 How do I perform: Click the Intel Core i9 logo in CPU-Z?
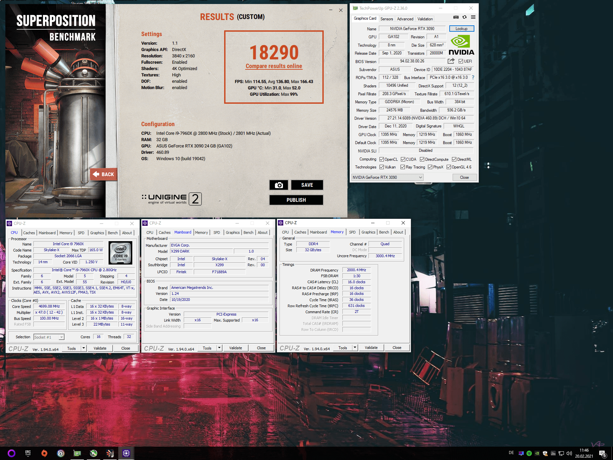(x=120, y=253)
